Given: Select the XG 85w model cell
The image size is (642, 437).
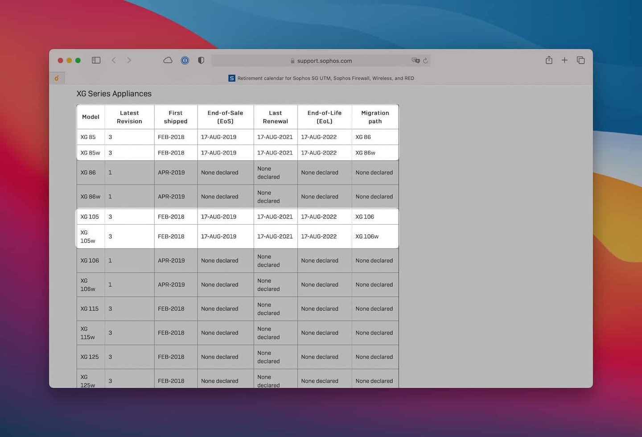Looking at the screenshot, I should 91,153.
